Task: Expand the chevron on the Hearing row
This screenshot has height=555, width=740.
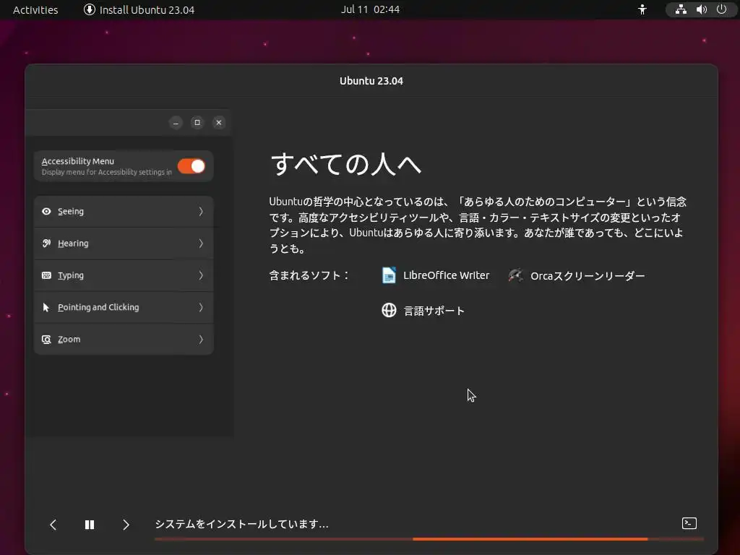Action: click(x=201, y=244)
